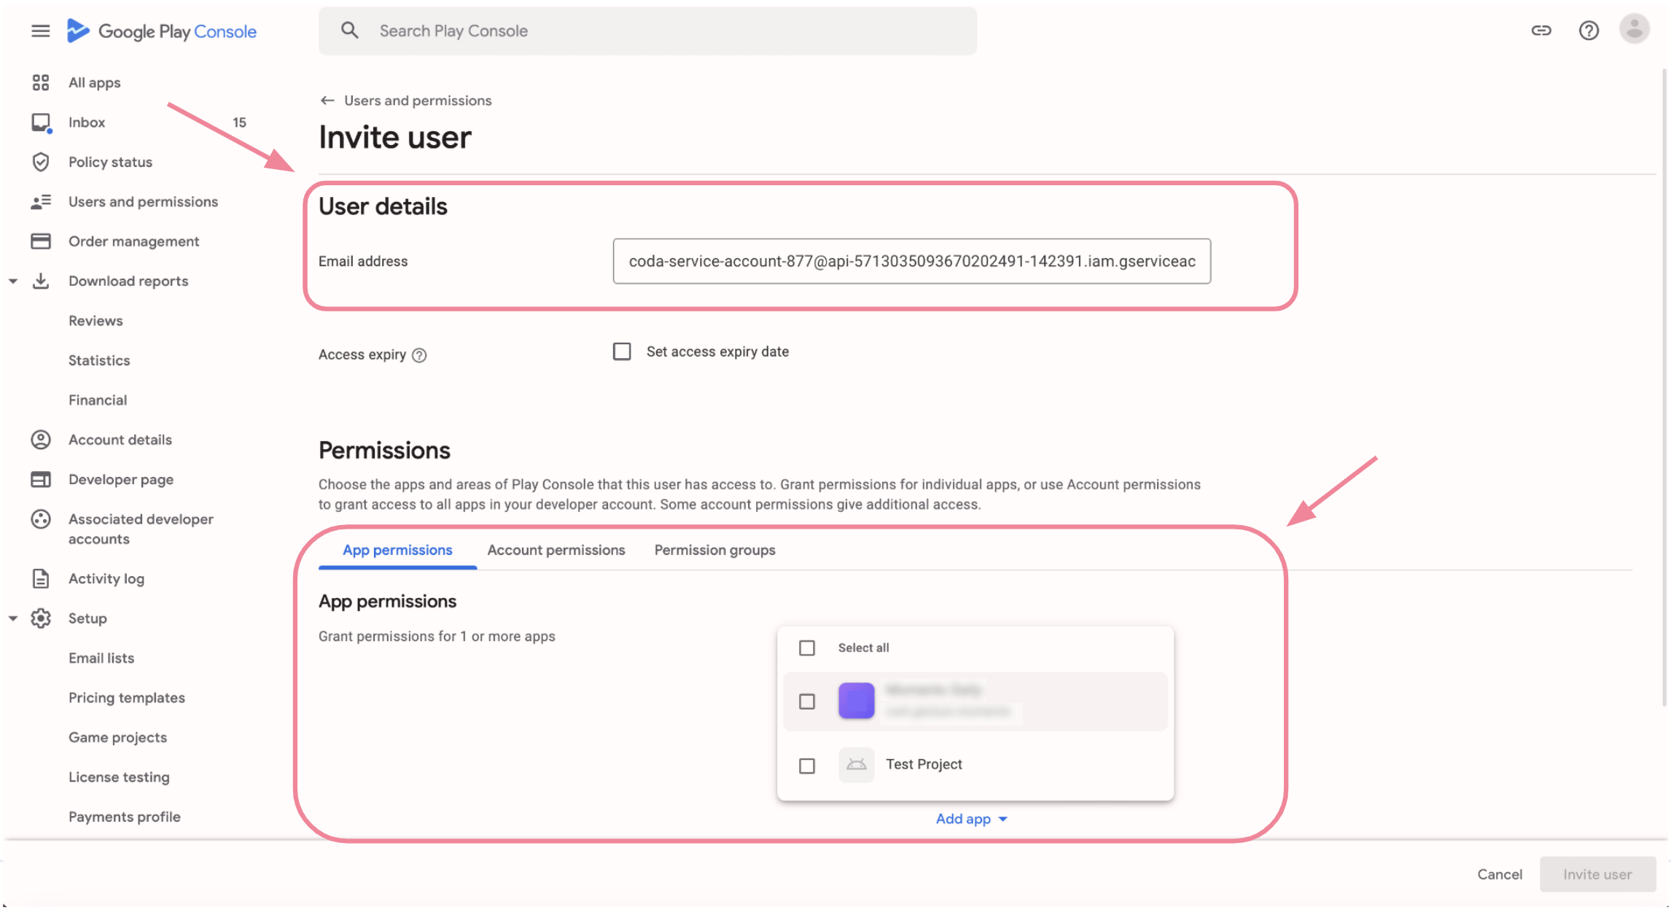Tick the Test Project checkbox
This screenshot has width=1671, height=913.
(807, 766)
